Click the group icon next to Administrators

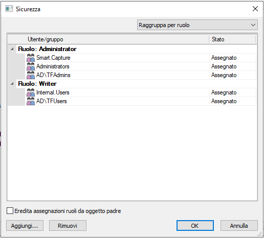(31, 66)
